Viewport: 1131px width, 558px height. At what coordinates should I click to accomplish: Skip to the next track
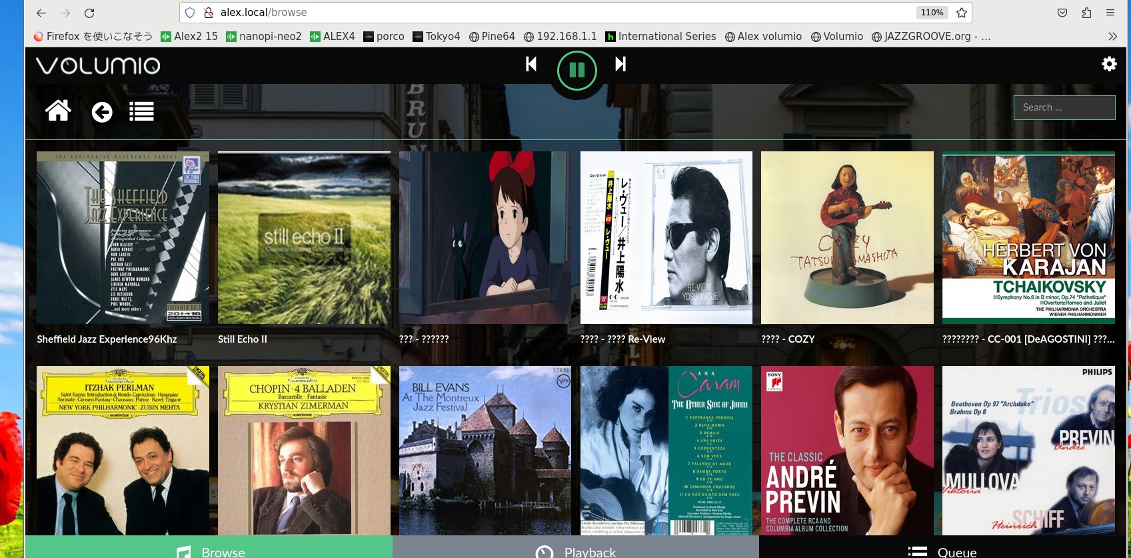coord(620,64)
